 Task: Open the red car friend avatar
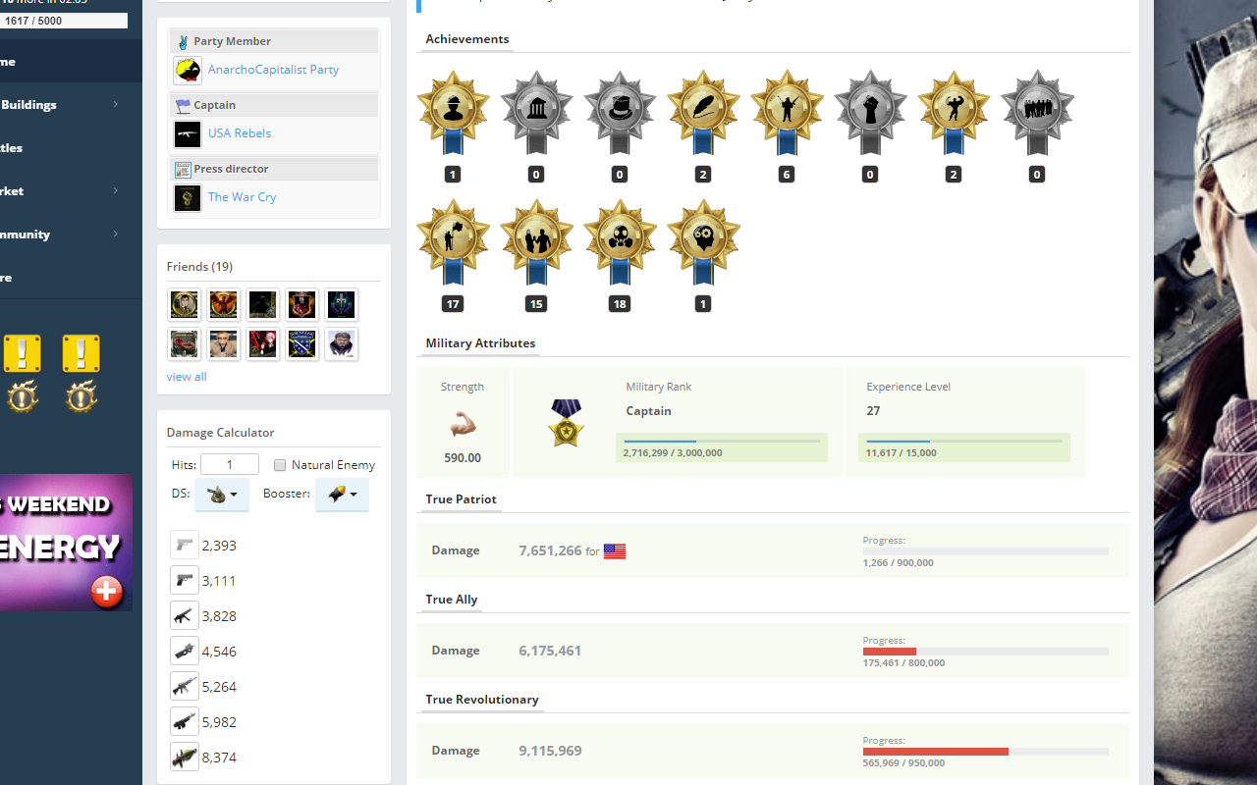(184, 343)
